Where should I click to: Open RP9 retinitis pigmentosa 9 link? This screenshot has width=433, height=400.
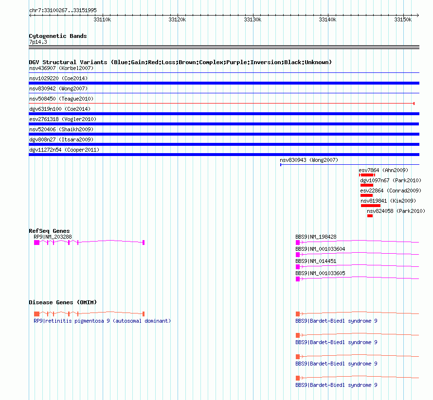[x=102, y=321]
